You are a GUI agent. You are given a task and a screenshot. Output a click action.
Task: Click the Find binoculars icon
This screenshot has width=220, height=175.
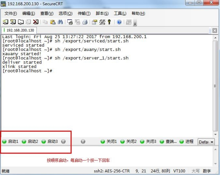pyautogui.click(x=60, y=22)
